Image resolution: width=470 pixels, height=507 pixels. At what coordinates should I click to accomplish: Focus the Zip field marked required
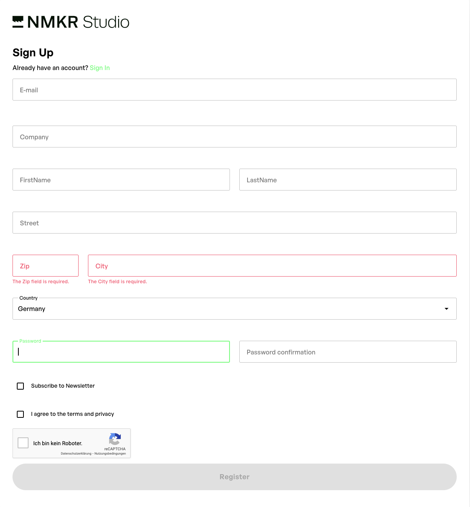[x=46, y=266]
